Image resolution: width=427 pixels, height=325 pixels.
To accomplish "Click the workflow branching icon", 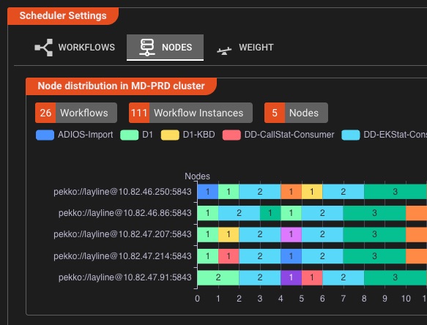I will point(43,48).
